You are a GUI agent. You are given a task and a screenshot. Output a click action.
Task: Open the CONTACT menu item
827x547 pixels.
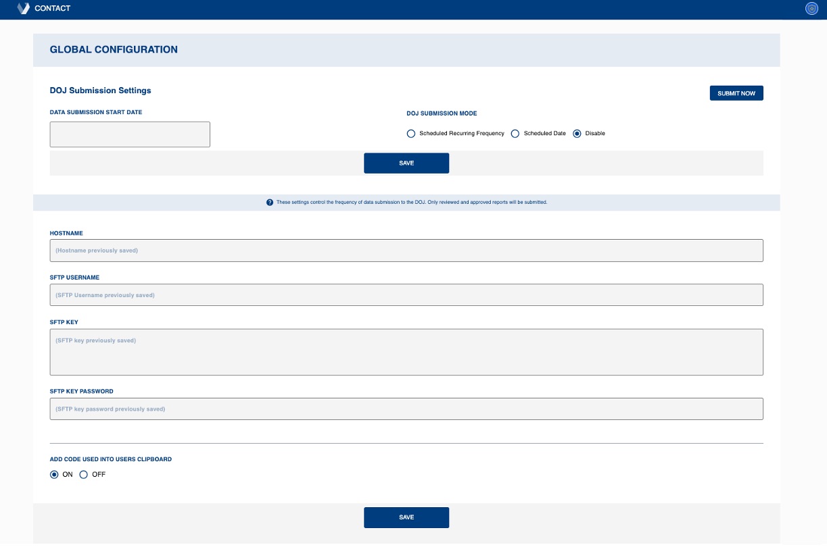[52, 9]
